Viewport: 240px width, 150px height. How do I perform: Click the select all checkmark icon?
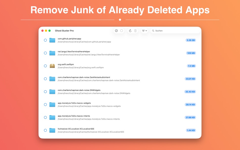point(116,31)
